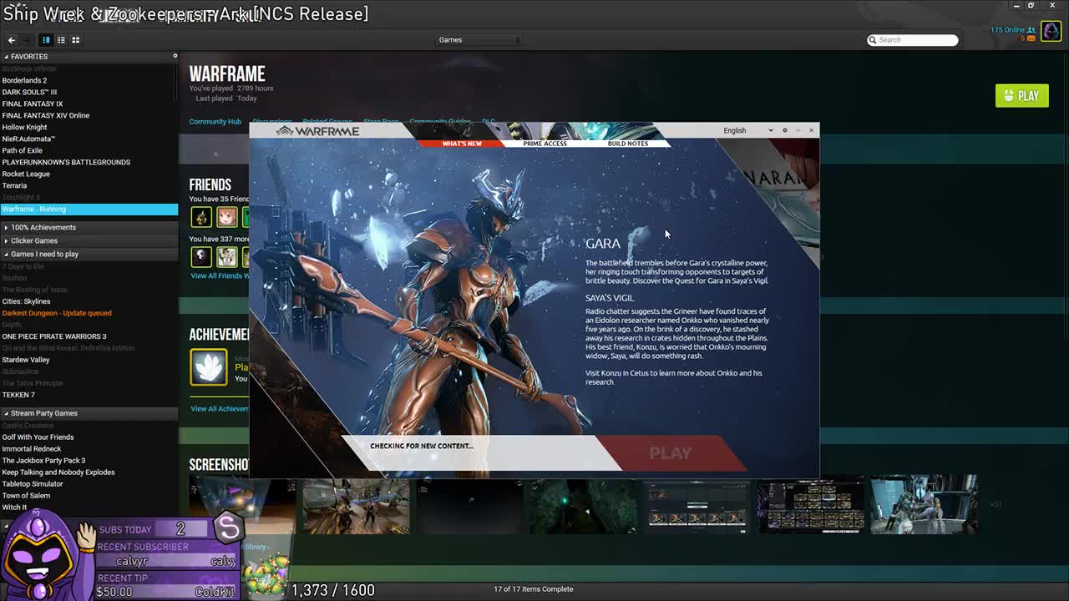Select Hollow Knight in the library

[24, 127]
